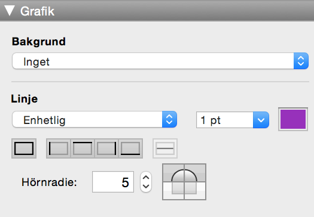Toggle bottom-left corner quadrant

pos(173,191)
